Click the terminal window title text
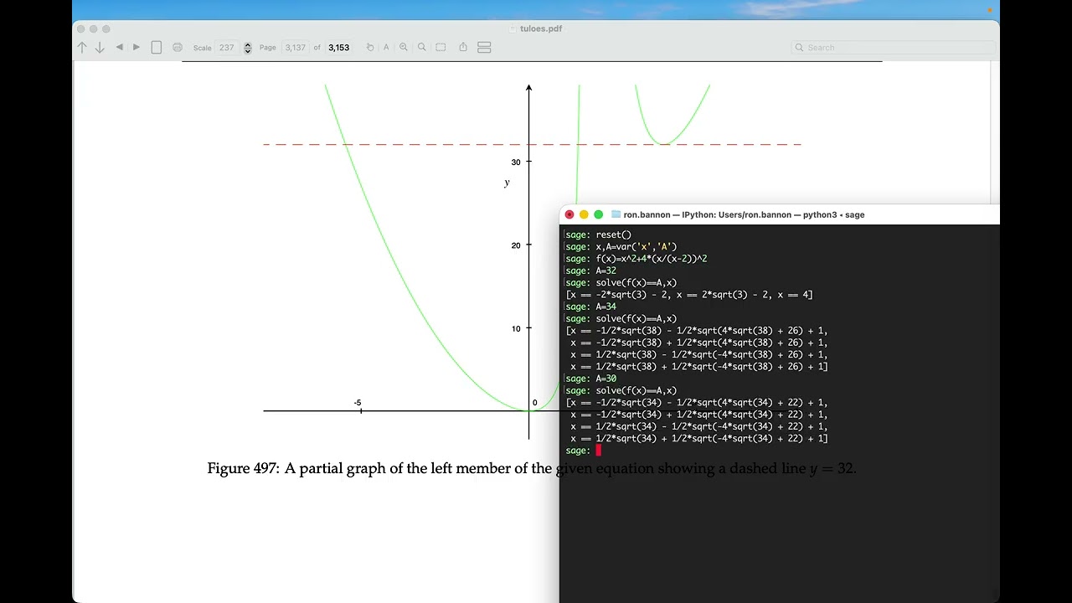 [744, 215]
